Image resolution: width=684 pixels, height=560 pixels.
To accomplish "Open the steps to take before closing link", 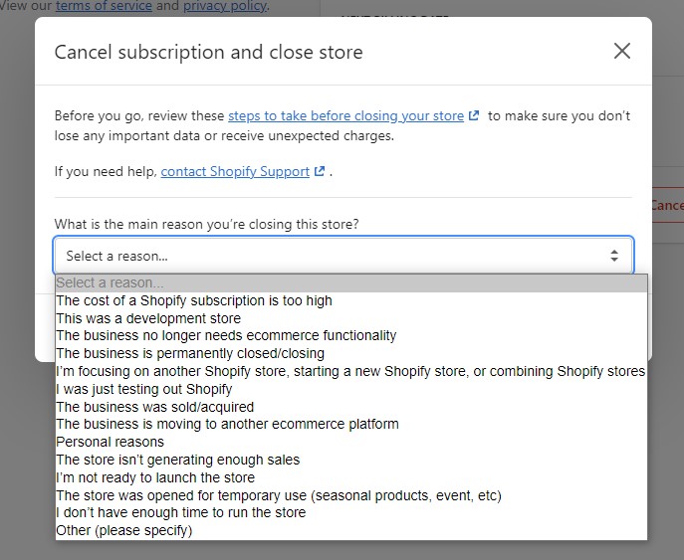I will [x=345, y=116].
